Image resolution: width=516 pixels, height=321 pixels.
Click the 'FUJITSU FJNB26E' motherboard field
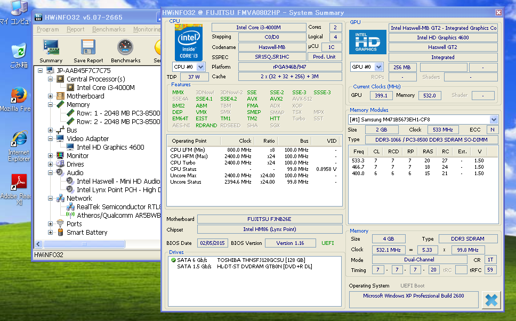[x=270, y=219]
